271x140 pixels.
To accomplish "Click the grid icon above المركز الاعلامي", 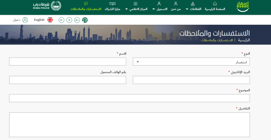I will click(135, 3).
